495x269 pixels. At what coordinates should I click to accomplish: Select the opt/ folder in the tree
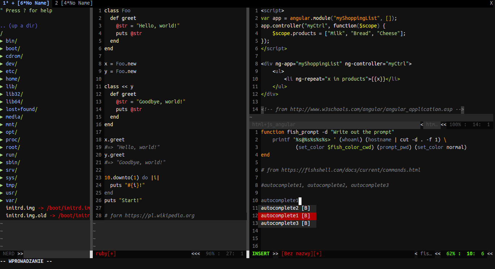[12, 132]
